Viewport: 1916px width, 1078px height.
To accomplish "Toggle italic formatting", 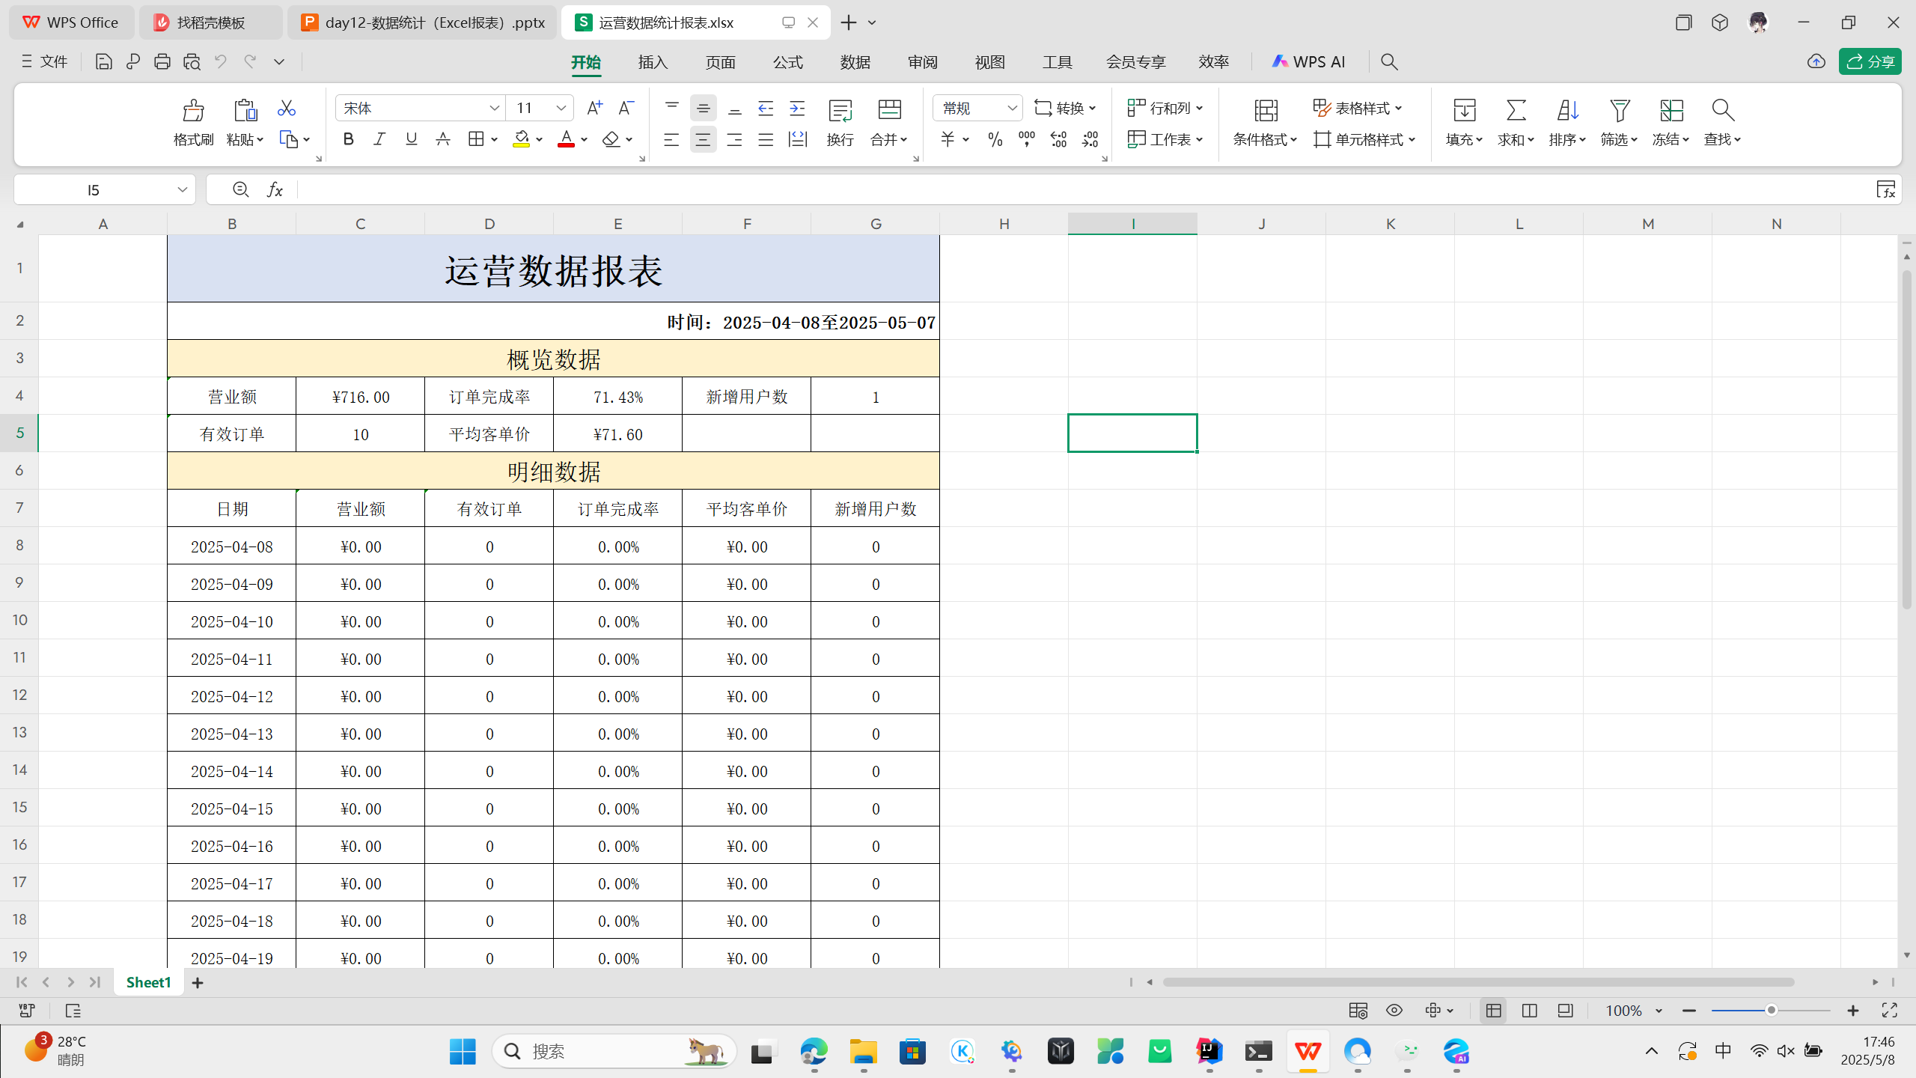I will tap(379, 139).
